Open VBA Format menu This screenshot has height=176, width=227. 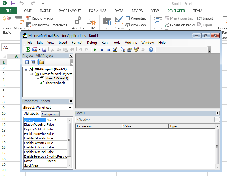77,43
